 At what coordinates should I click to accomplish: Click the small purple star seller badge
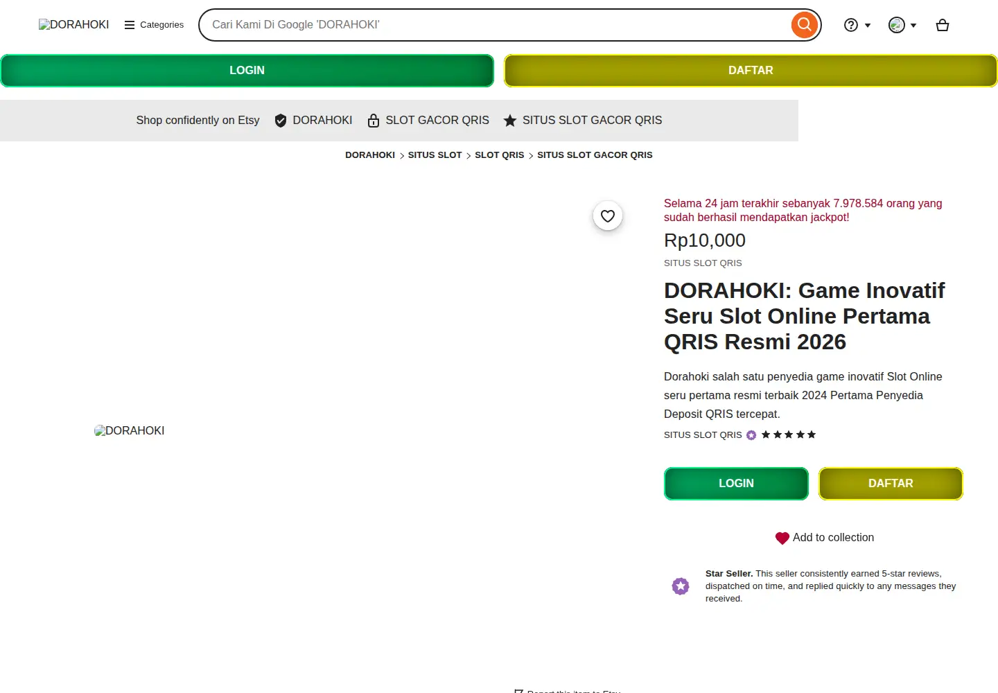point(751,435)
